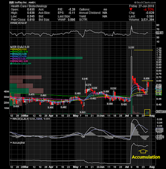Click the red down-triangle change indicator
Viewport: 166px width, 169px height.
tap(131, 9)
